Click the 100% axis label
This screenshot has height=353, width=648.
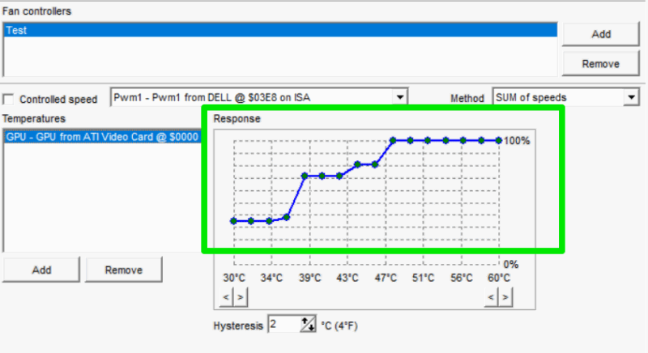517,141
